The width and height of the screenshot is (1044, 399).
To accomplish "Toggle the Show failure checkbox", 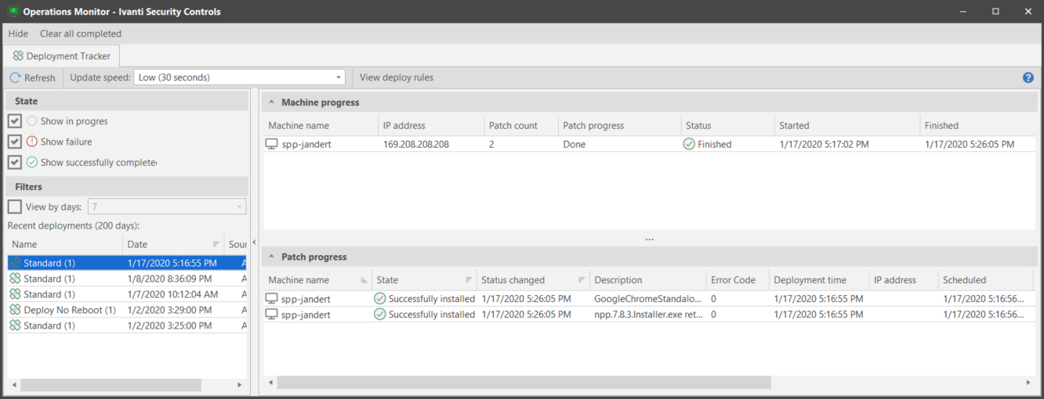I will [15, 142].
